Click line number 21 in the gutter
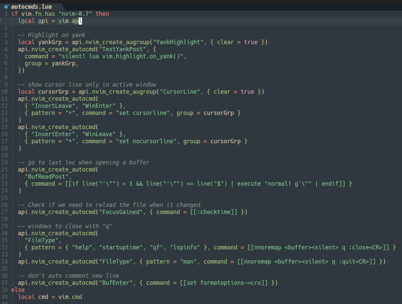The image size is (402, 304). coord(4,169)
